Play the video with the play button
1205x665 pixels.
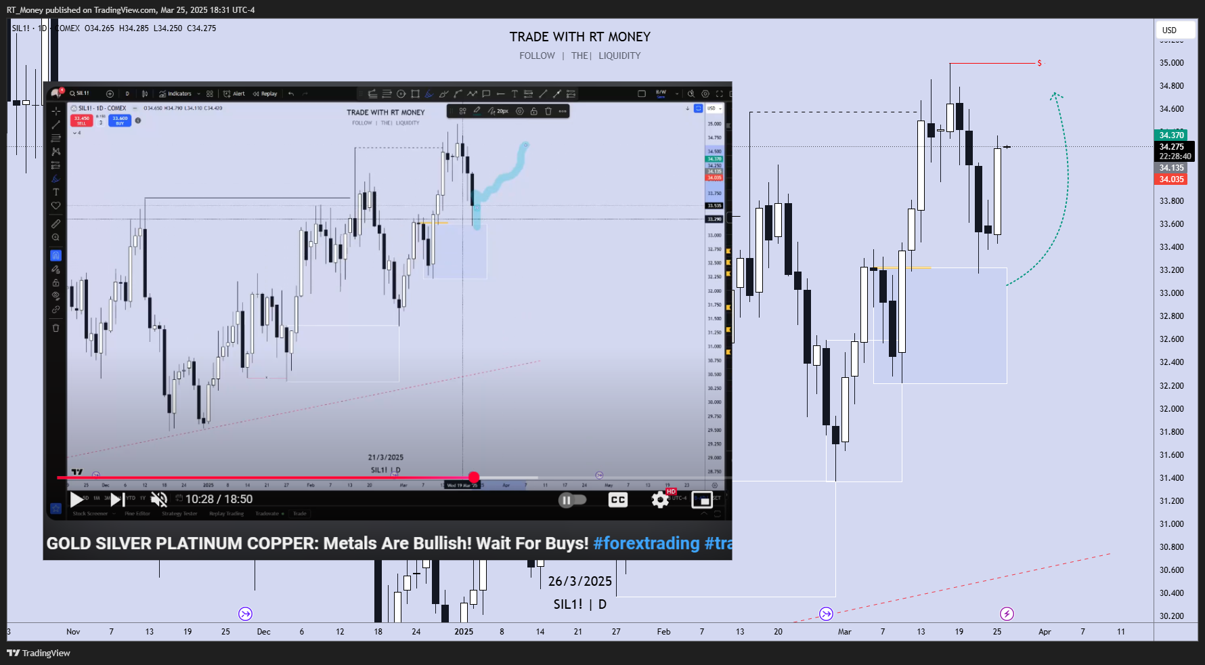point(76,500)
